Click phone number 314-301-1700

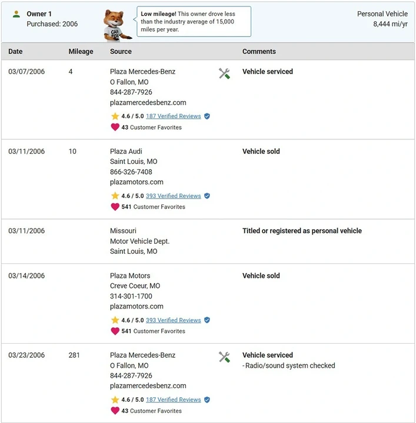(x=131, y=296)
